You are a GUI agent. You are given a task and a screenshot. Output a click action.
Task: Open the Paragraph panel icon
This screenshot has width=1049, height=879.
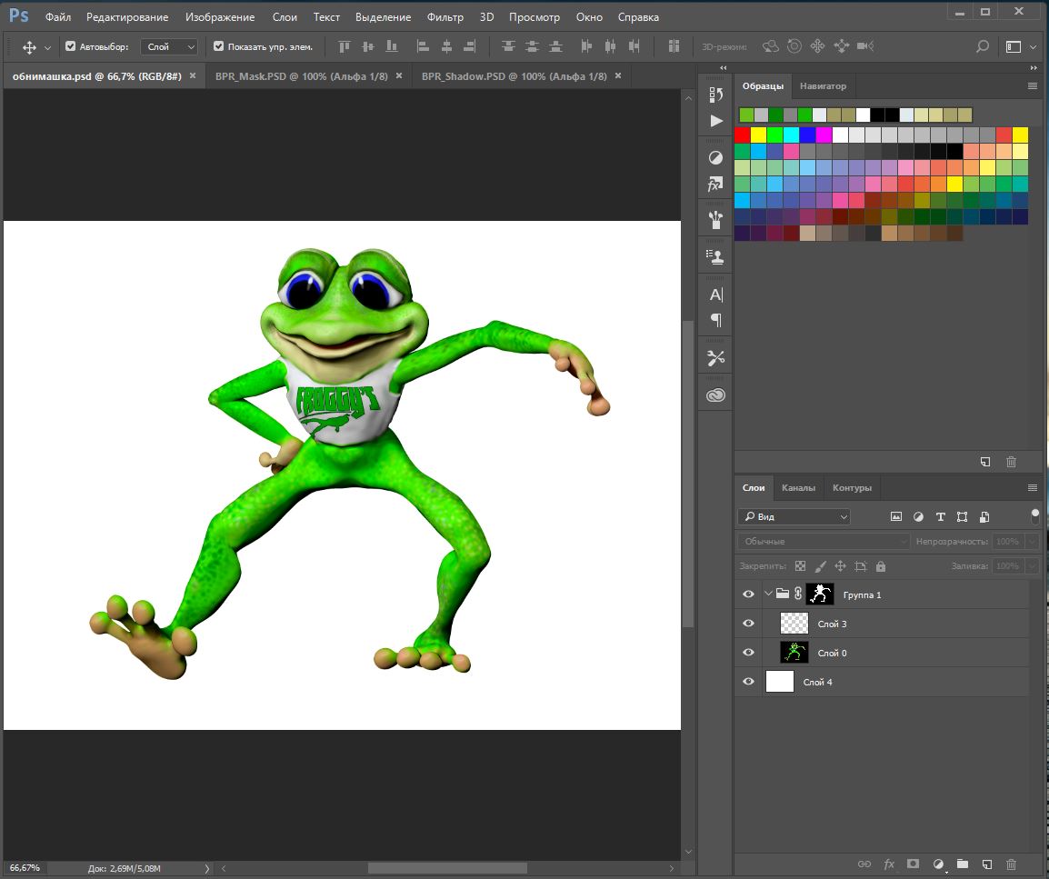[716, 320]
